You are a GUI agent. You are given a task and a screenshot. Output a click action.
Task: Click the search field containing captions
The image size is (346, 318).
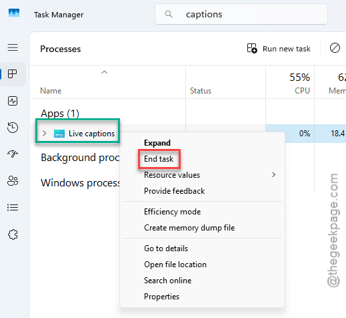tap(241, 14)
